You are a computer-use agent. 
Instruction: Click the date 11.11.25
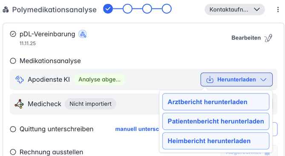pyautogui.click(x=28, y=43)
